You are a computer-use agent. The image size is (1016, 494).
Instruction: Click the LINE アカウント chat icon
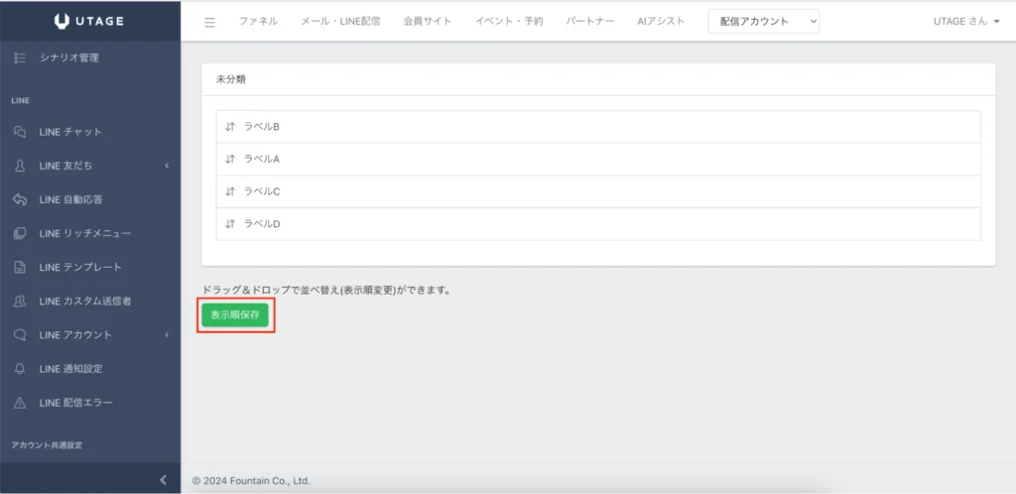pos(20,334)
